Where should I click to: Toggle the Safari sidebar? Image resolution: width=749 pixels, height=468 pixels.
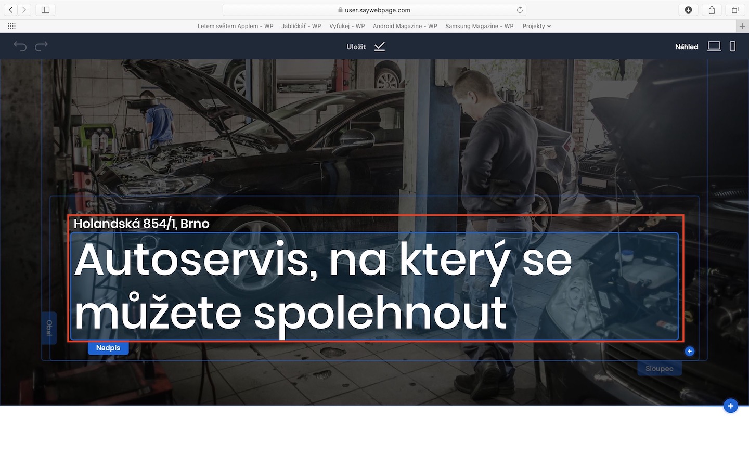[45, 10]
